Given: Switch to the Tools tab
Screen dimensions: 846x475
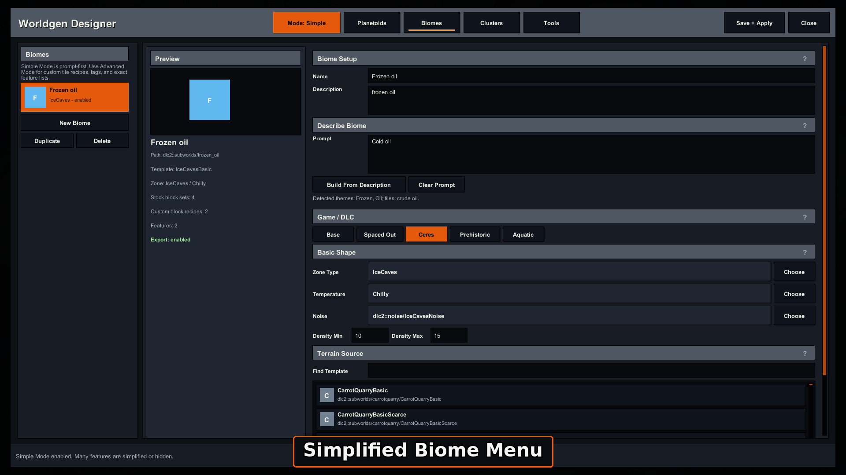Looking at the screenshot, I should click(551, 23).
